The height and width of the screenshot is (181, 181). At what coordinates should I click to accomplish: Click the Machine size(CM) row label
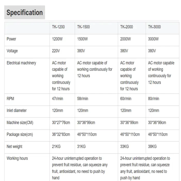(x=20, y=123)
